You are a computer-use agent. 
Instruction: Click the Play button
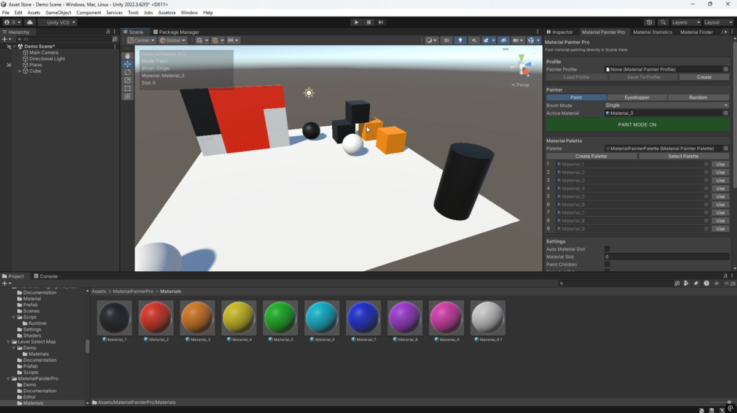tap(356, 22)
